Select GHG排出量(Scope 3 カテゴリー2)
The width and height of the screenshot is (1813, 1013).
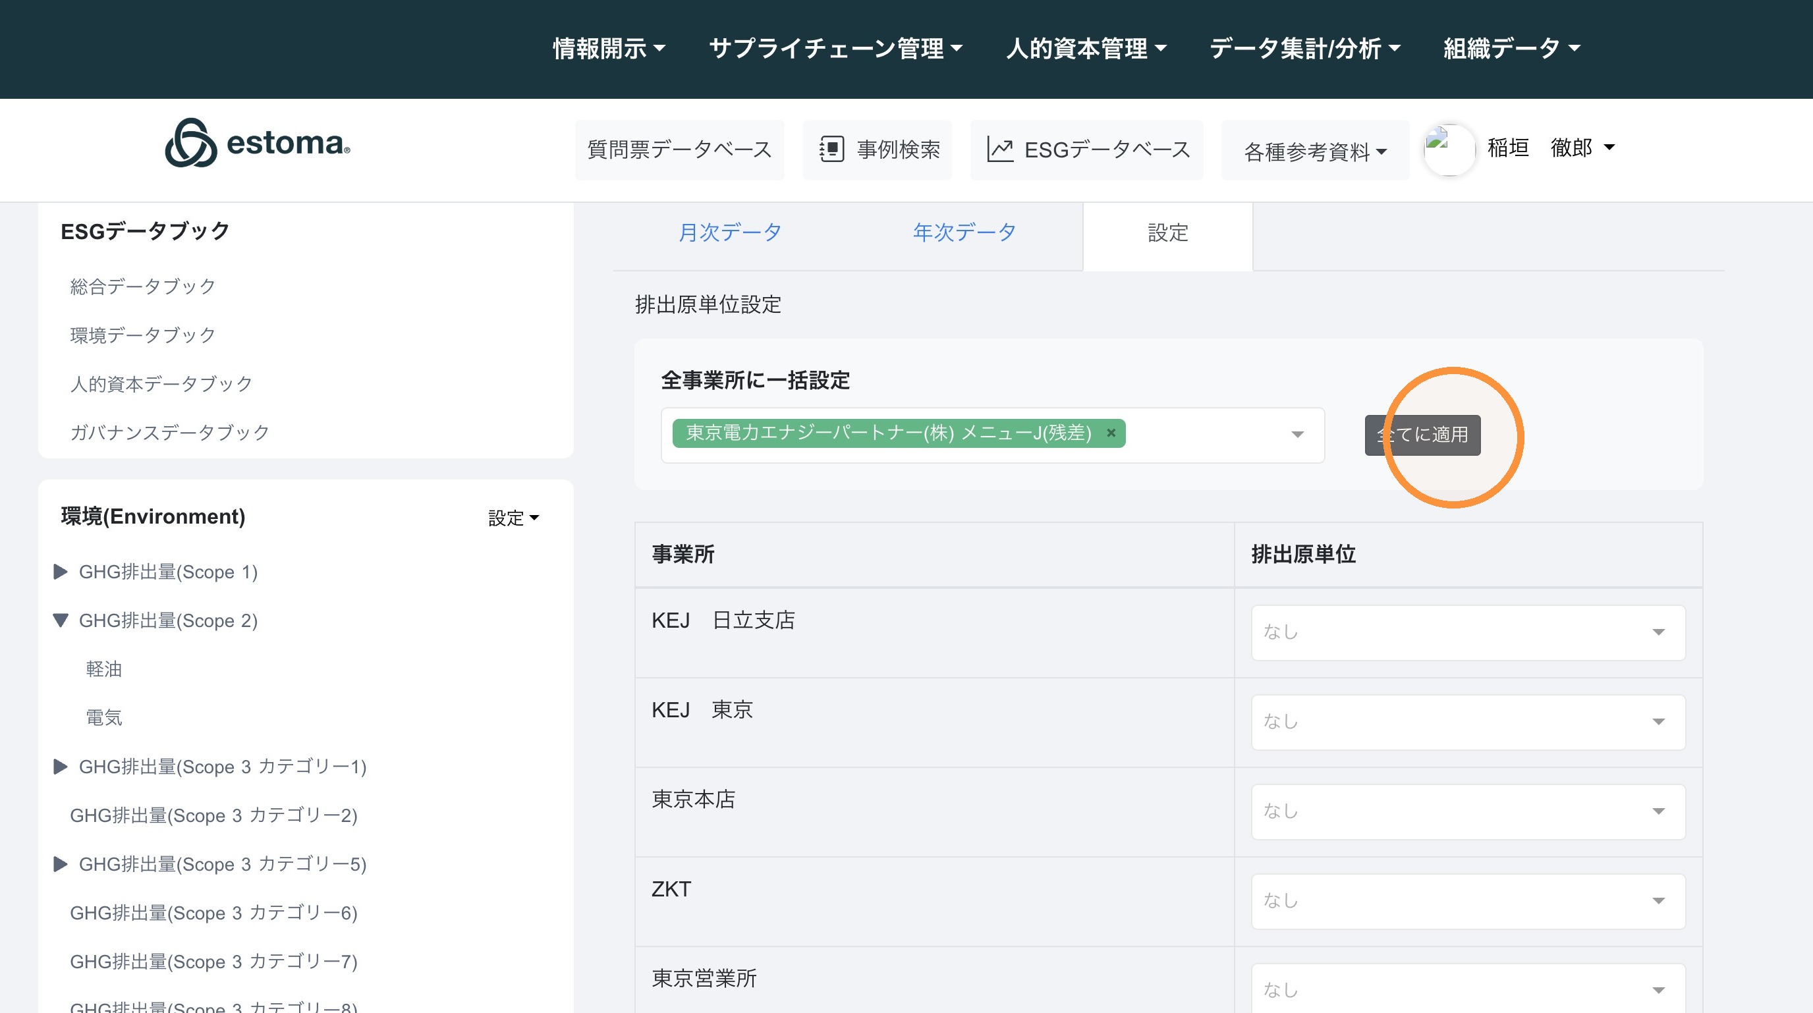[x=214, y=815]
